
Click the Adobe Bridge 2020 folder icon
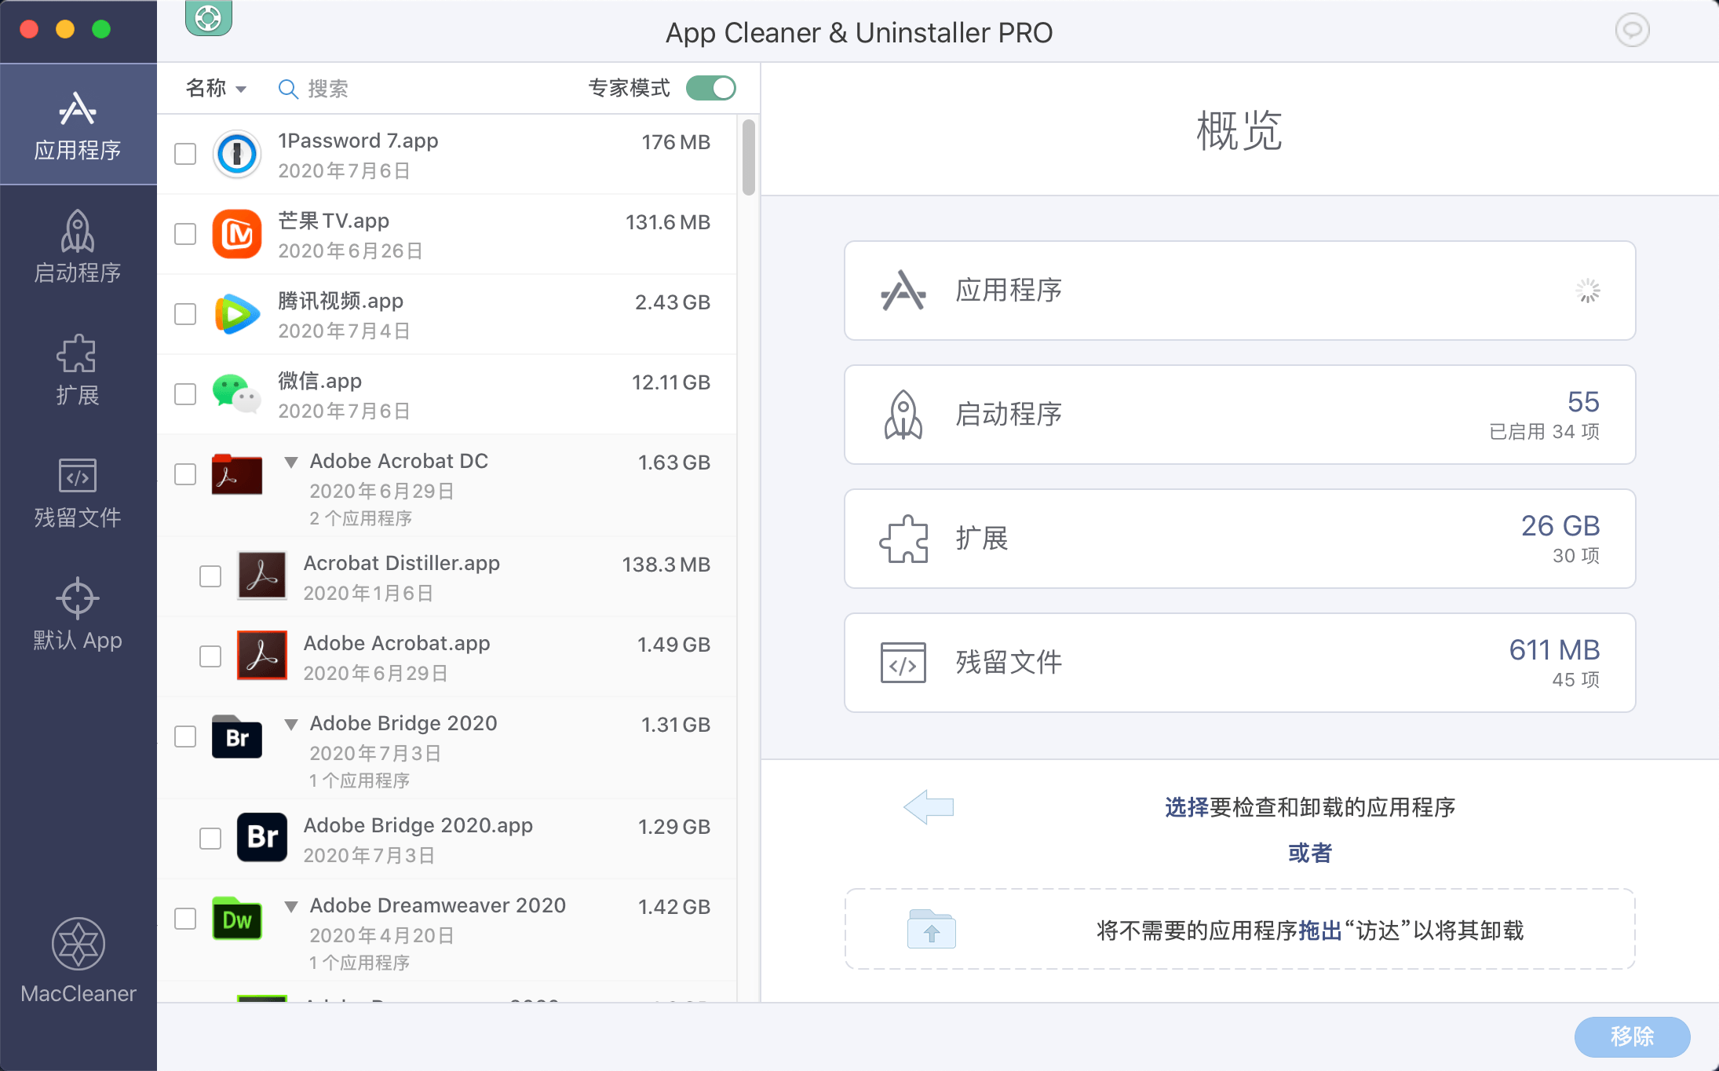[237, 737]
